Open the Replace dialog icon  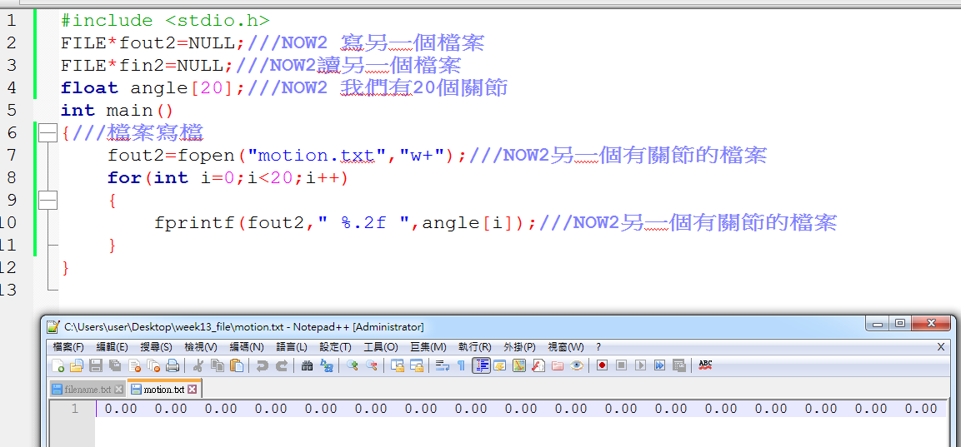(x=327, y=365)
